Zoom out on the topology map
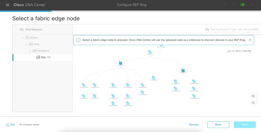Image resolution: width=261 pixels, height=132 pixels. point(253,103)
